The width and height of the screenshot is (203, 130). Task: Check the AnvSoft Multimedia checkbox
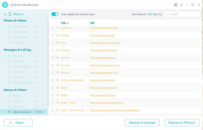53,80
